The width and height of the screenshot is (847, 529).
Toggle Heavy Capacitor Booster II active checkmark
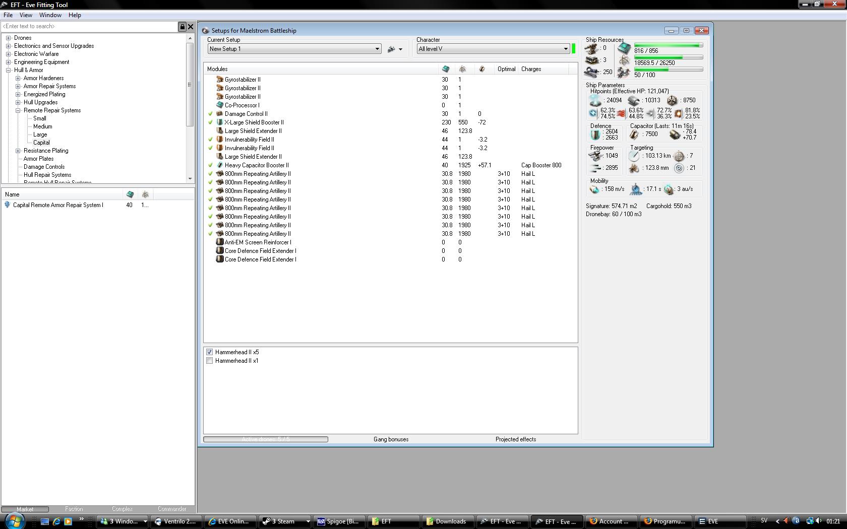click(211, 165)
